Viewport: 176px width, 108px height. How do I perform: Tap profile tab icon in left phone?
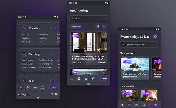(42, 88)
